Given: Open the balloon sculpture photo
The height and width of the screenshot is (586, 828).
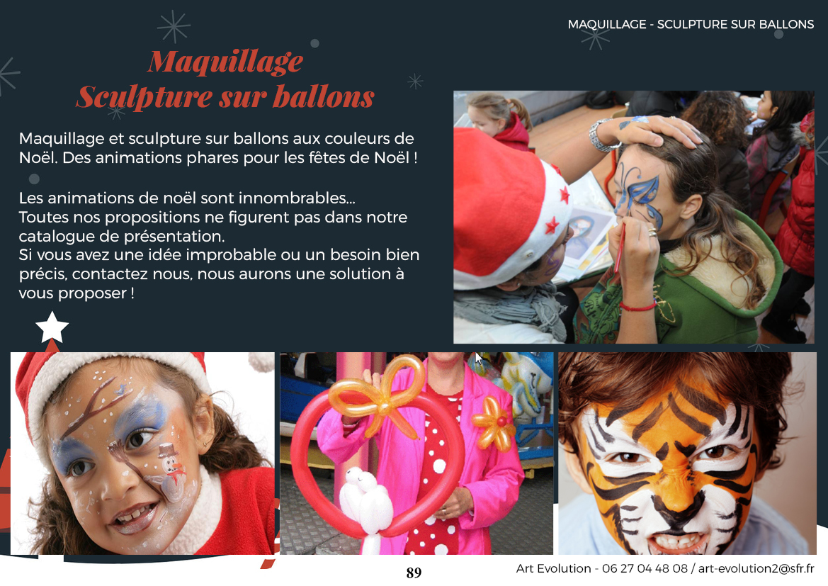Looking at the screenshot, I should pos(416,453).
